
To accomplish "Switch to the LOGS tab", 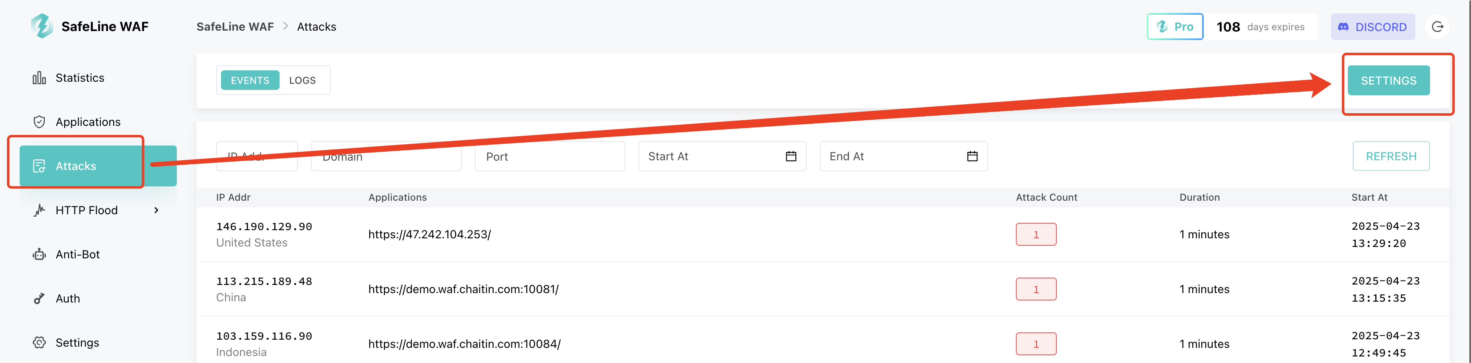I will pos(302,81).
